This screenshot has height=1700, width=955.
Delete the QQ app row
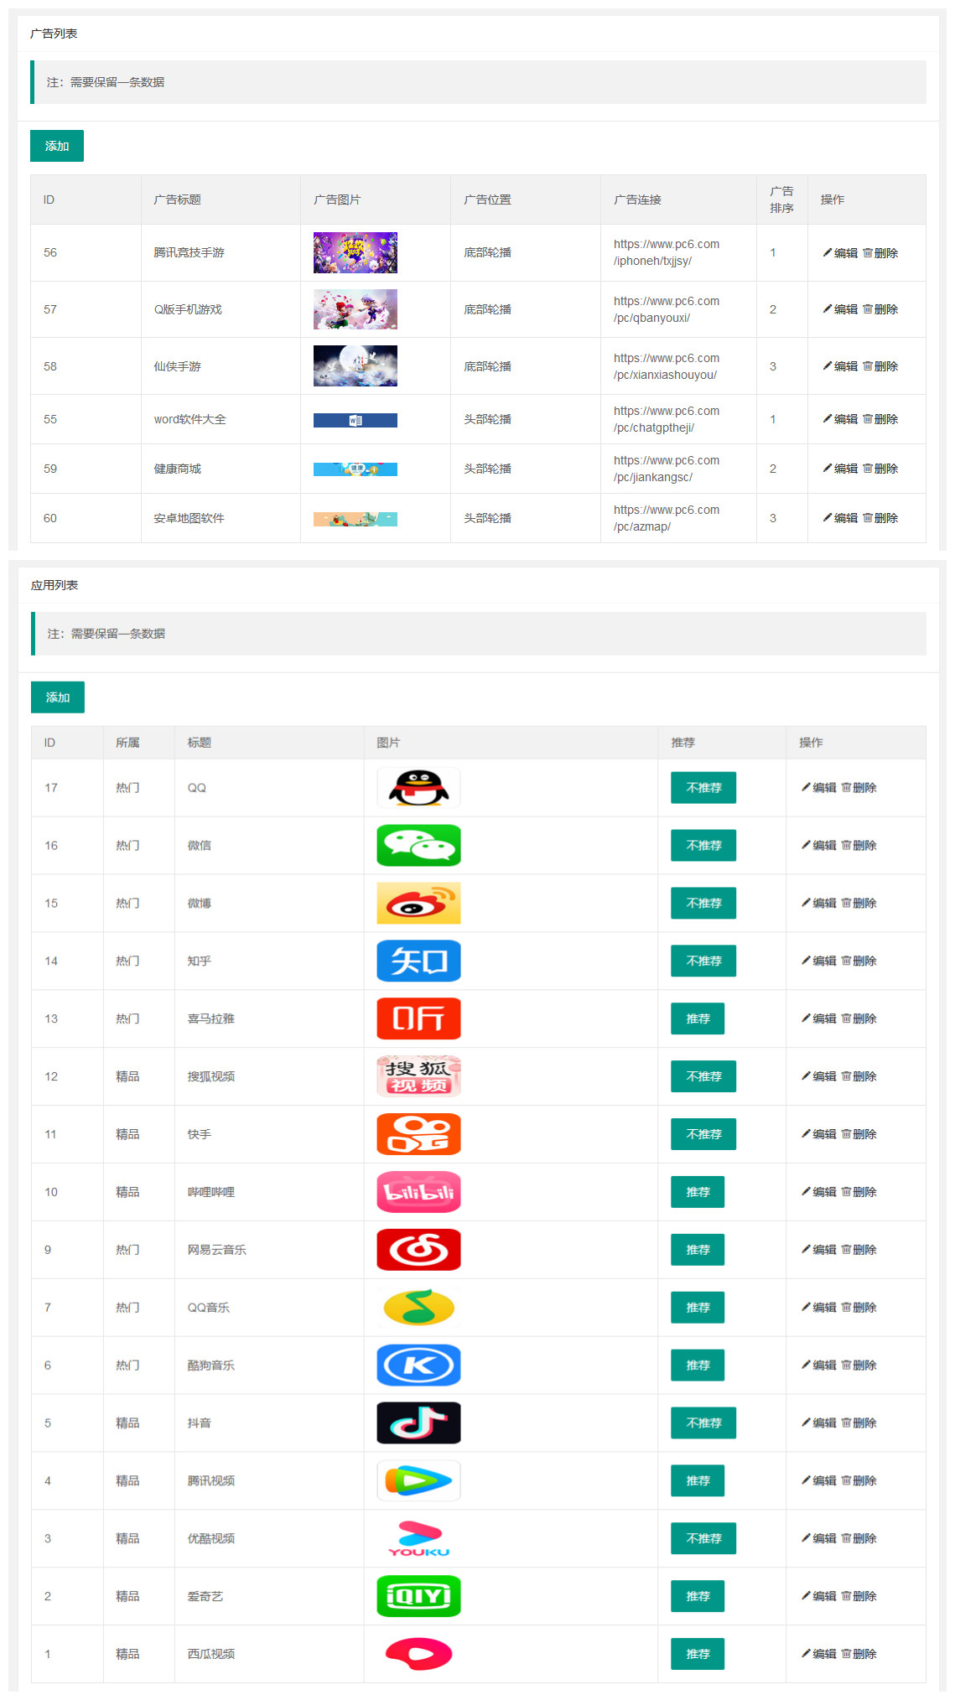tap(859, 788)
